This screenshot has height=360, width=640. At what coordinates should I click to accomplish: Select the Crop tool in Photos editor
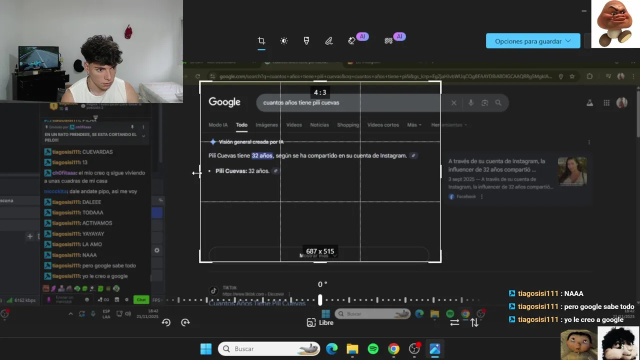point(261,41)
